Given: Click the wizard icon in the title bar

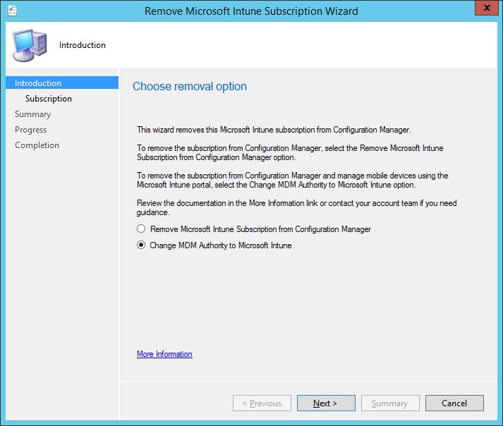Looking at the screenshot, I should [x=12, y=11].
